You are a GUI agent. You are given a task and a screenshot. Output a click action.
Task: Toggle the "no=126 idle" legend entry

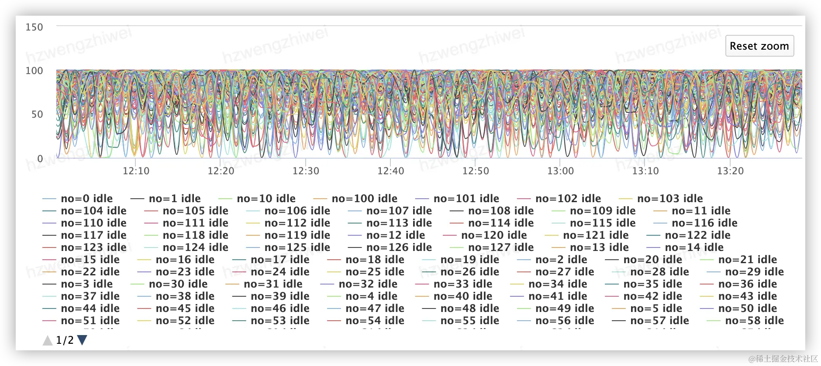tap(390, 247)
